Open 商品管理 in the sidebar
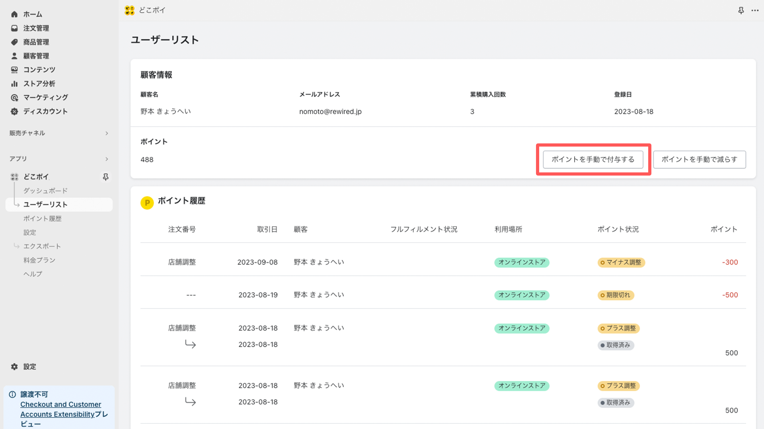 [x=36, y=42]
